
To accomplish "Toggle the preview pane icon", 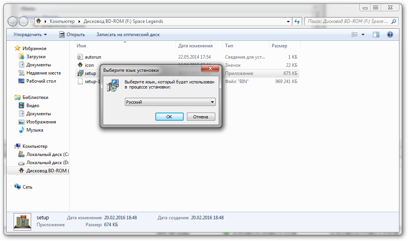I will 376,35.
